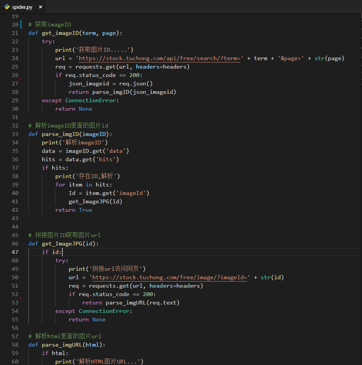Click 'get_ImageJPG(Id)' call on line 41
This screenshot has width=362, height=365.
95,201
